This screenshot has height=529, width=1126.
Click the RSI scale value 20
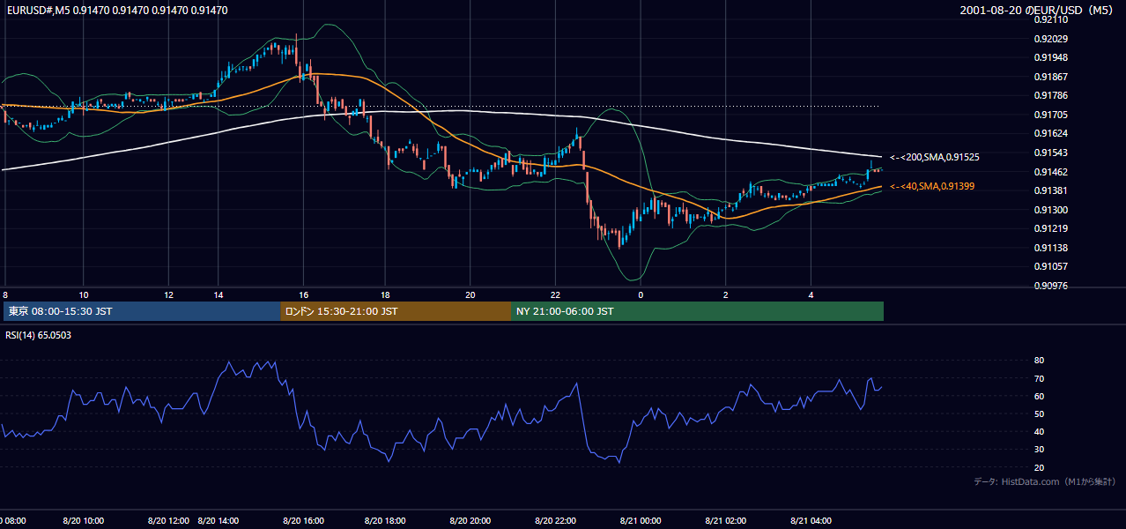(x=1039, y=467)
